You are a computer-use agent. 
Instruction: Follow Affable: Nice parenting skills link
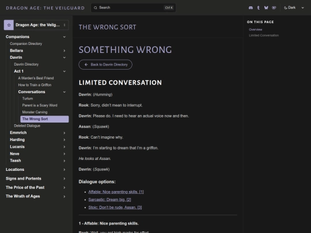[x=116, y=192]
